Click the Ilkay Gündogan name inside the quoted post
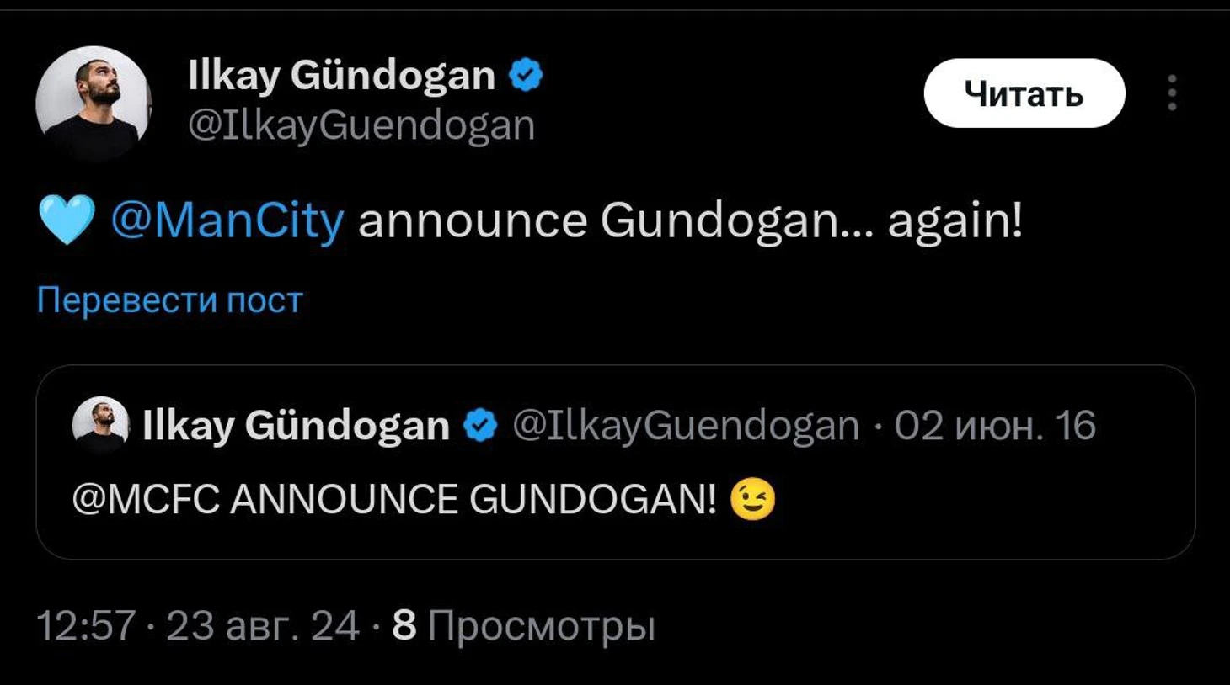The height and width of the screenshot is (685, 1230). [x=297, y=425]
